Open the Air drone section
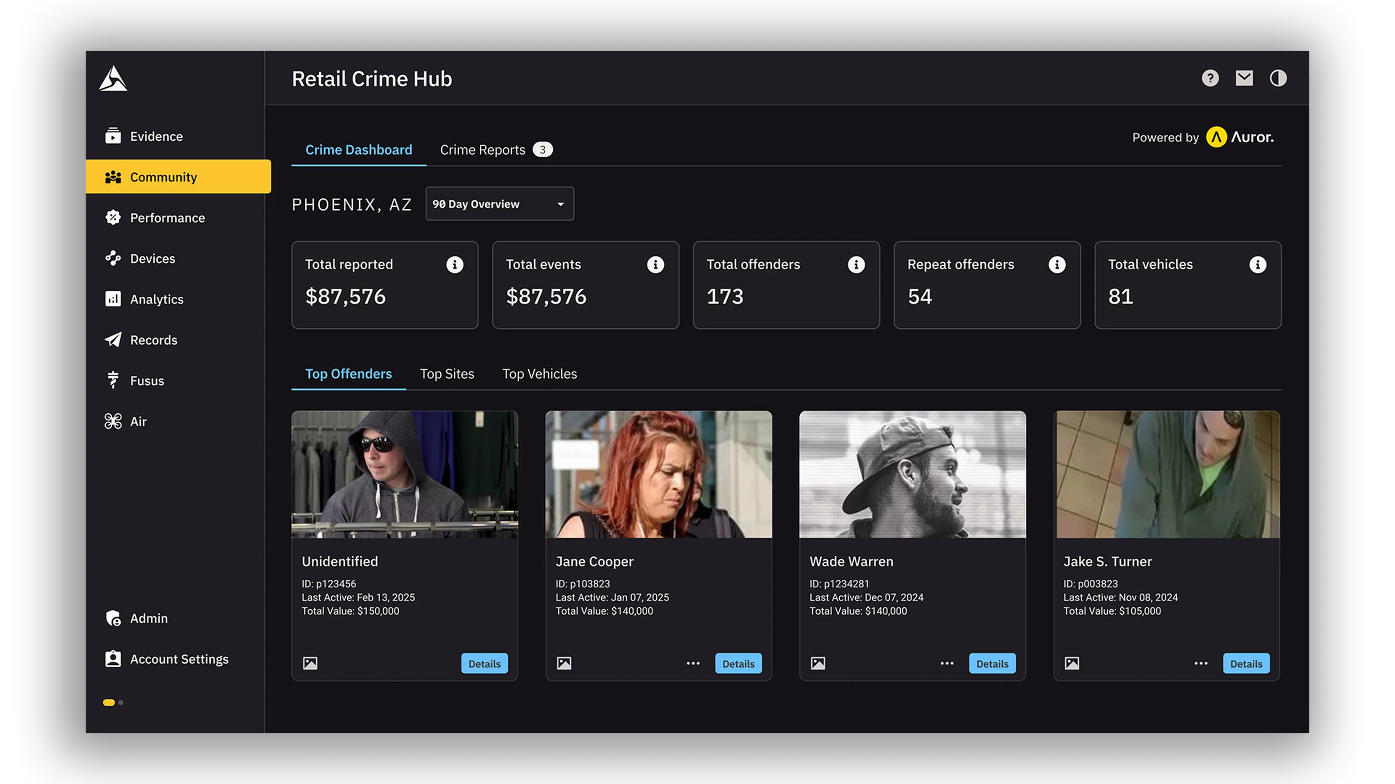Viewport: 1395px width, 784px height. (x=138, y=421)
